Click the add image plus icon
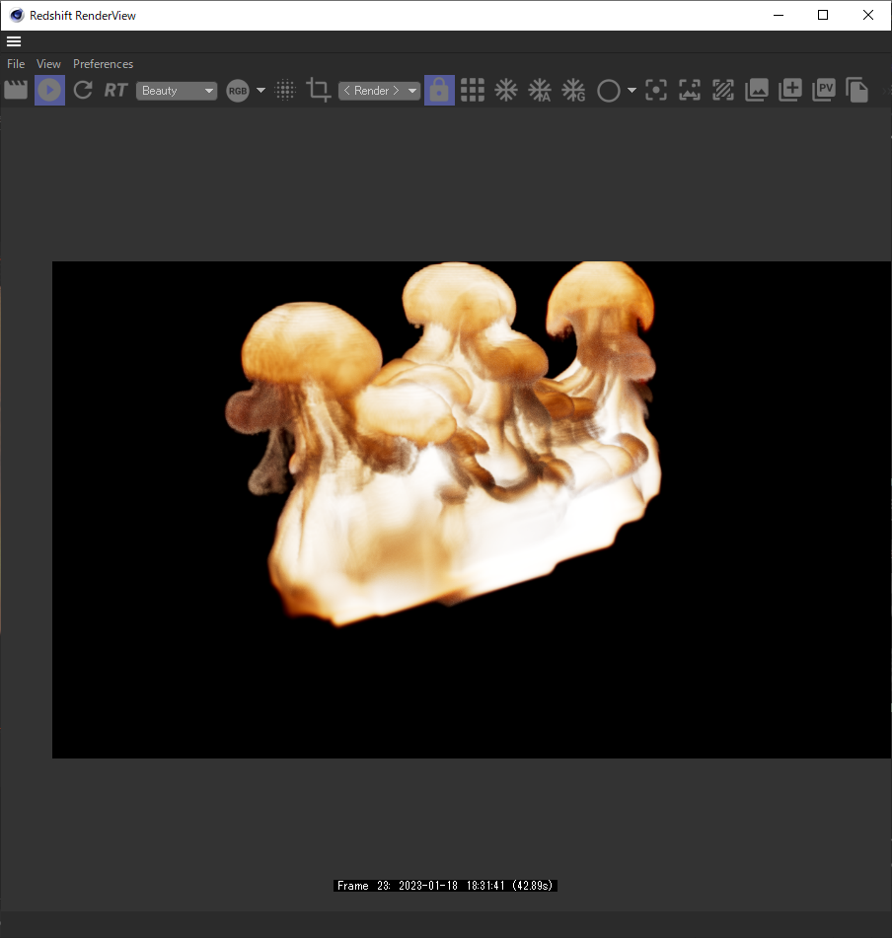 pyautogui.click(x=790, y=90)
